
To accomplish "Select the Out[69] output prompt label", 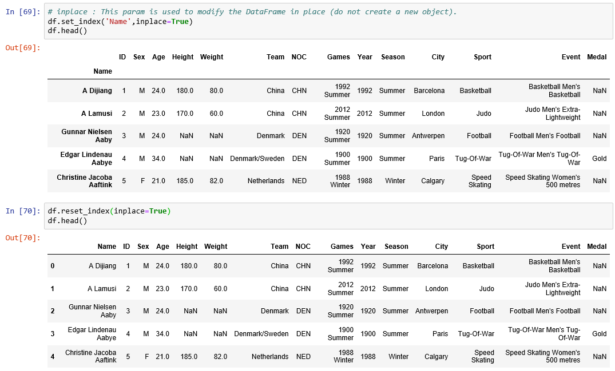I will [x=23, y=47].
